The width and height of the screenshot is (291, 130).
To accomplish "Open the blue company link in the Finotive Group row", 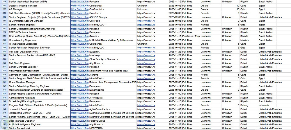I will [146, 121].
